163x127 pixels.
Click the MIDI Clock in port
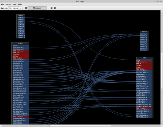[144, 69]
